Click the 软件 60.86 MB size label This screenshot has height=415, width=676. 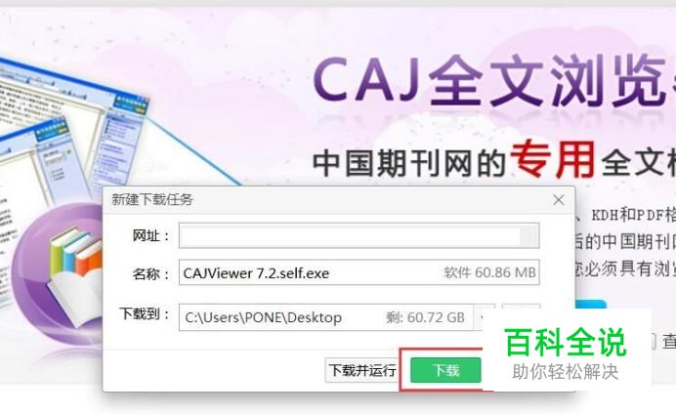coord(489,272)
